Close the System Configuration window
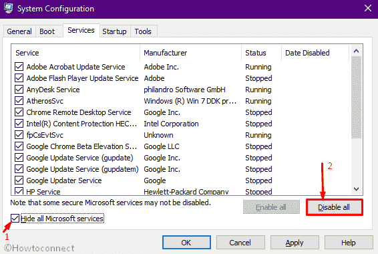378x254 pixels. click(x=368, y=9)
